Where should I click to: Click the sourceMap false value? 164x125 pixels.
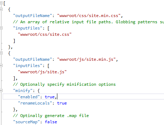point(51,122)
